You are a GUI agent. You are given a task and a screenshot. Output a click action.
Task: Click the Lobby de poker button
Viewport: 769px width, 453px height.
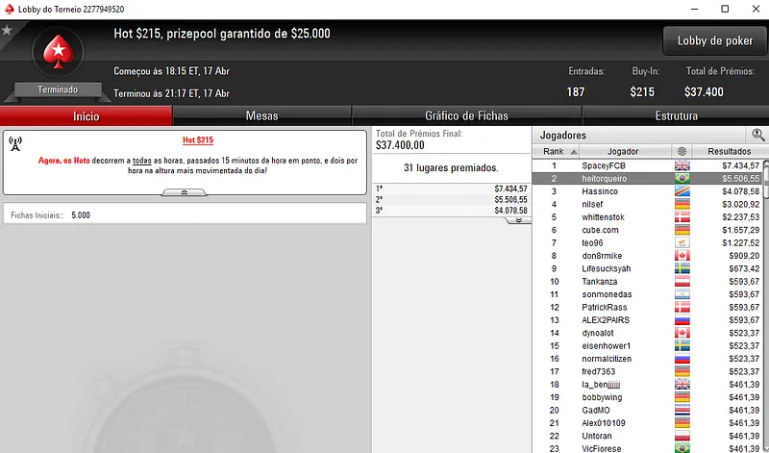tap(714, 40)
